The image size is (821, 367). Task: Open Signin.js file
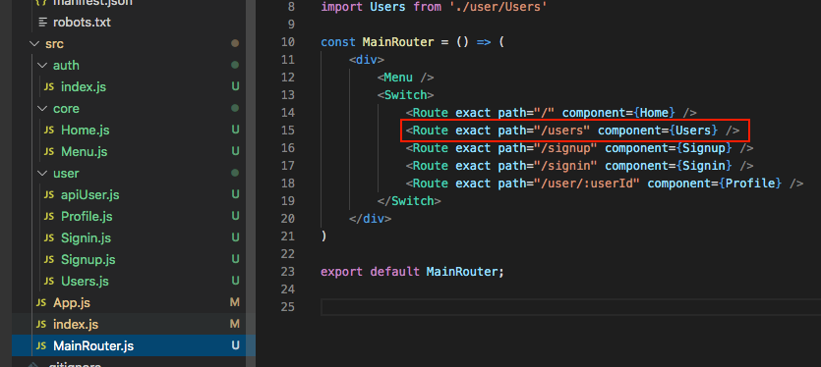pyautogui.click(x=86, y=238)
